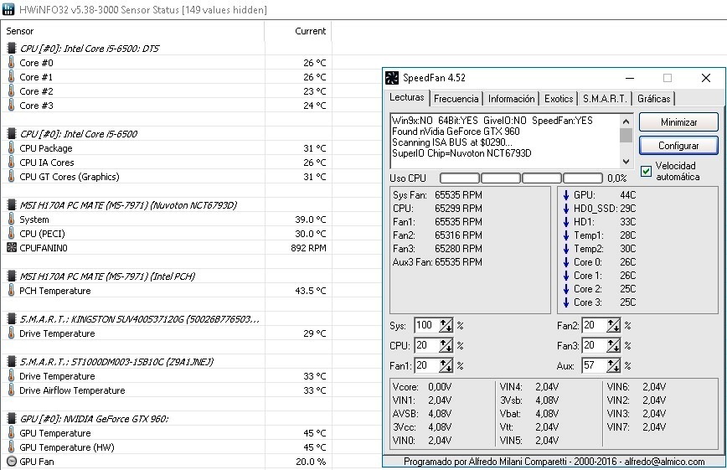Click the Current column header in HWiNFO
The height and width of the screenshot is (470, 727).
click(298, 31)
